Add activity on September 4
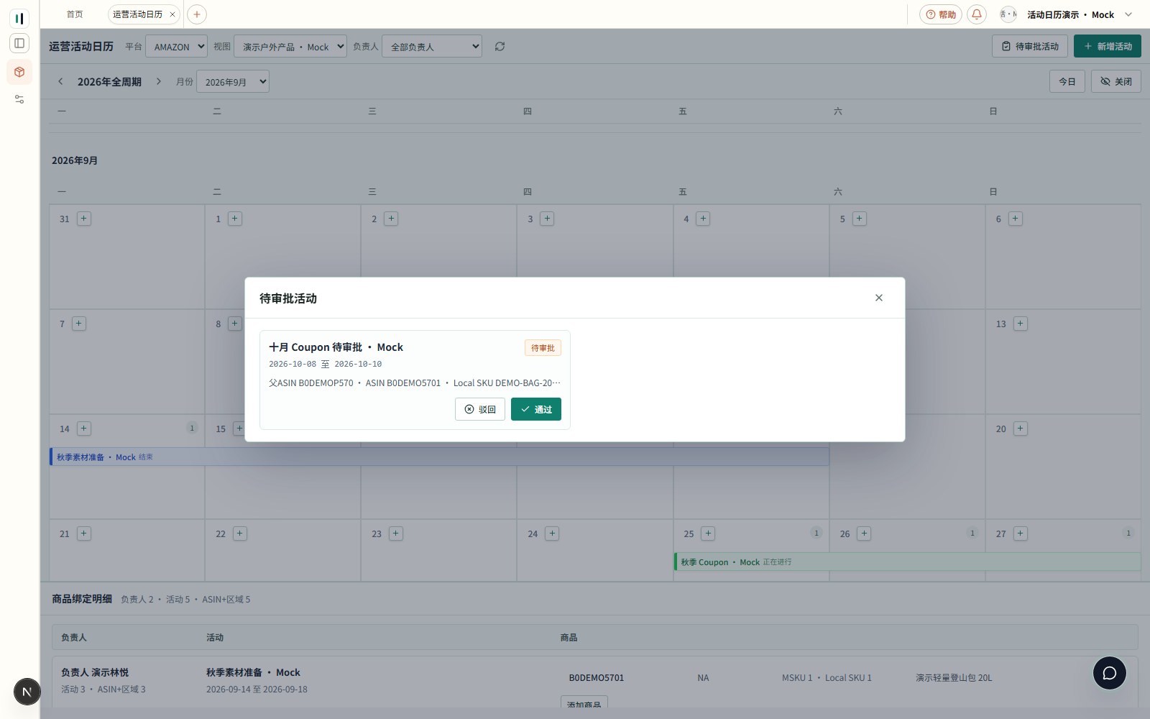This screenshot has height=719, width=1150. tap(703, 219)
